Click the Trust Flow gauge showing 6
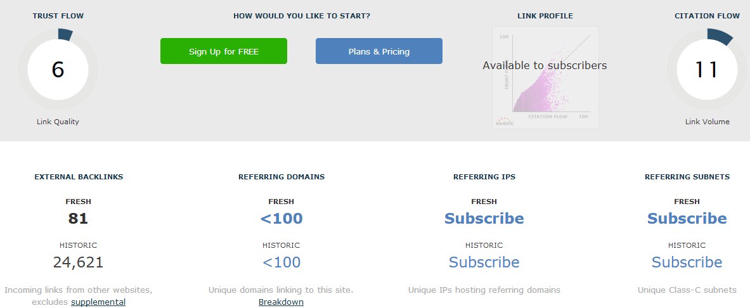Image resolution: width=750 pixels, height=308 pixels. 58,70
